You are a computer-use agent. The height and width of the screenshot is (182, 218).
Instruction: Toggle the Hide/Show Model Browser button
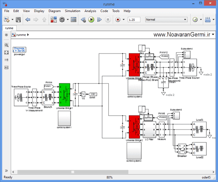click(x=7, y=35)
